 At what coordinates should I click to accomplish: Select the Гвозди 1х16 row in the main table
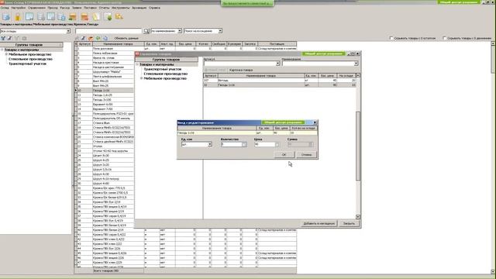pyautogui.click(x=105, y=91)
